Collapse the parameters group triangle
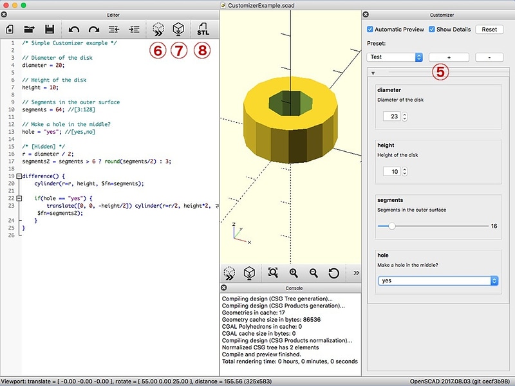This screenshot has width=515, height=386. 373,73
